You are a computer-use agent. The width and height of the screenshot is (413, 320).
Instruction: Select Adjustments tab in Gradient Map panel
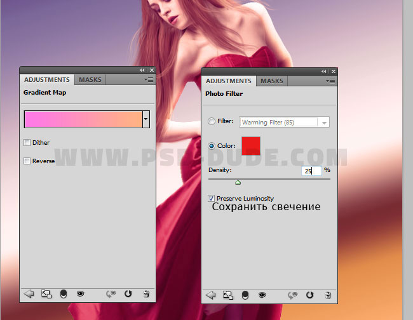[47, 80]
